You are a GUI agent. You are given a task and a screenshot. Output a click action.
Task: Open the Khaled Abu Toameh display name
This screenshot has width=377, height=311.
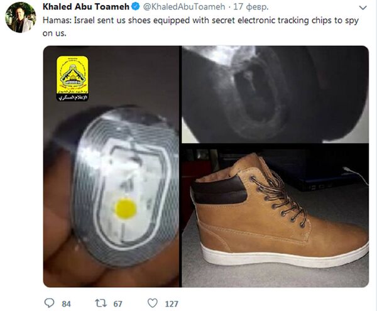(86, 7)
